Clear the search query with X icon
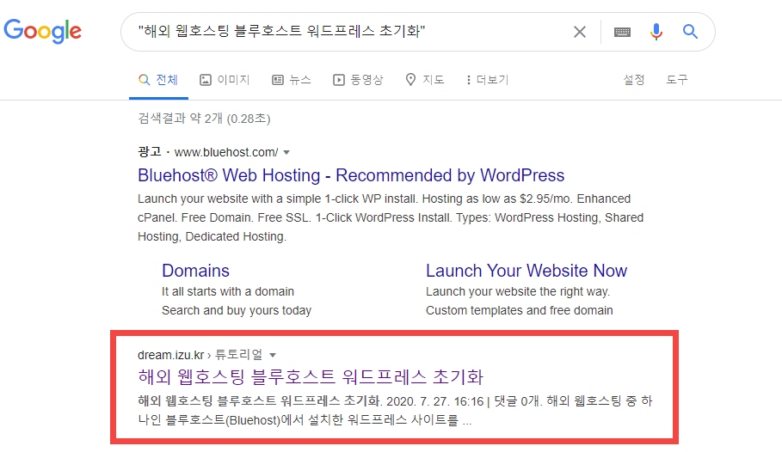Screen dimensions: 782x452 coord(580,32)
